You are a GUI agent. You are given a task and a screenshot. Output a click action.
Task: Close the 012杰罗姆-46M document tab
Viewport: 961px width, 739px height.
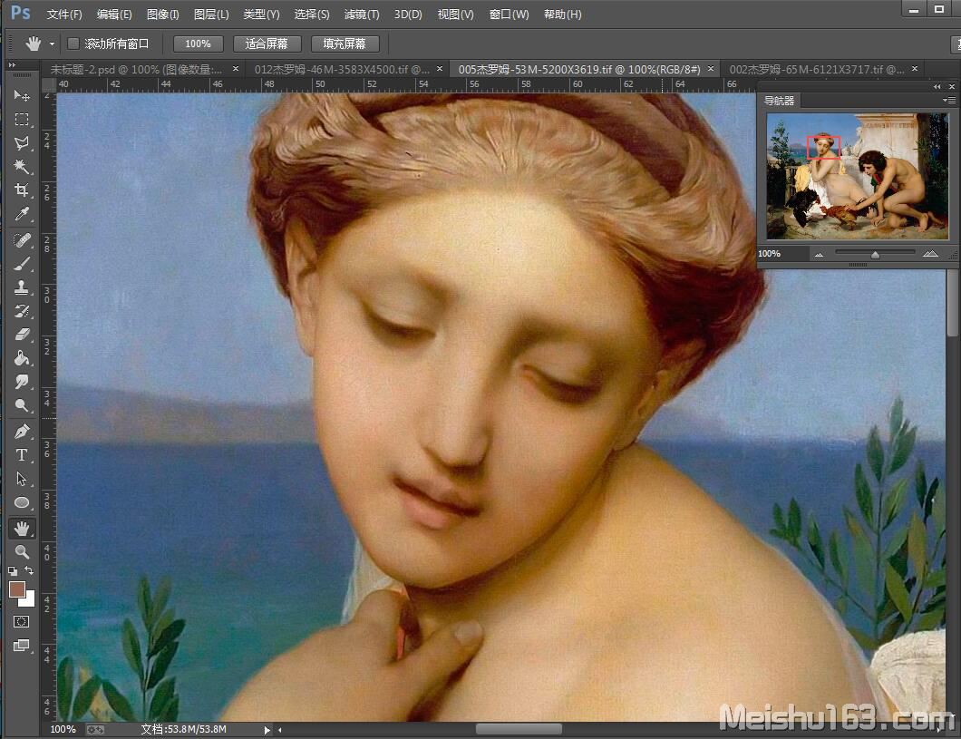click(440, 69)
